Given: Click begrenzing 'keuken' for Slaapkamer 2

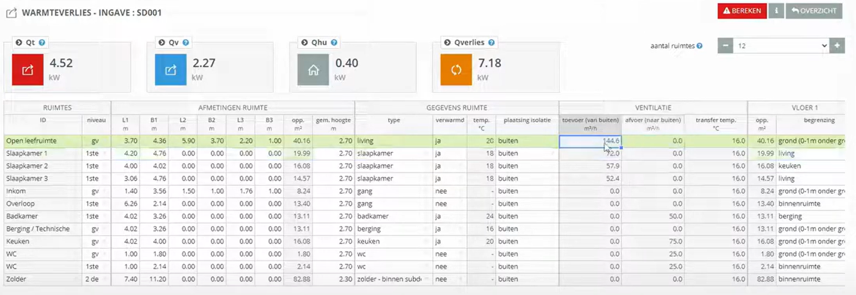Looking at the screenshot, I should 810,166.
